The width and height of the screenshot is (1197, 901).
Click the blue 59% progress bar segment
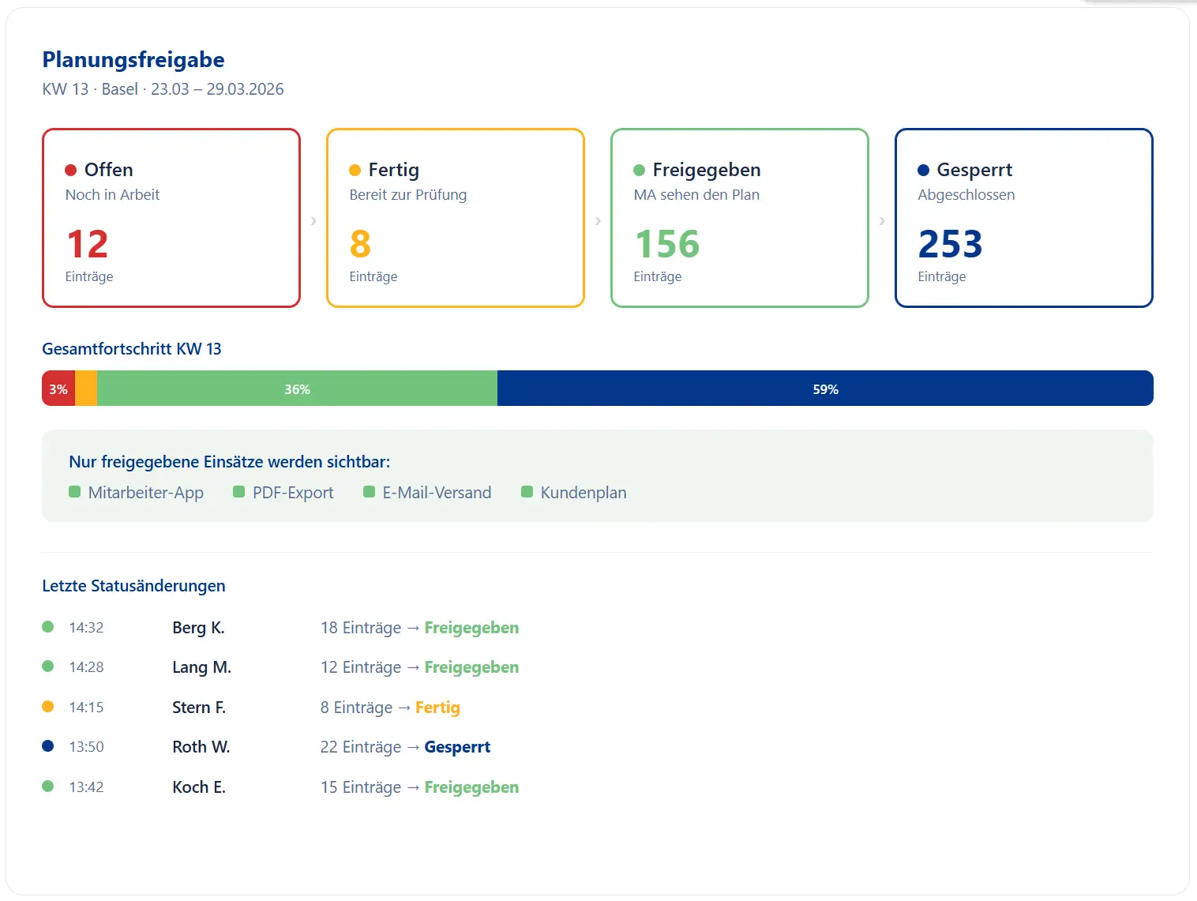[x=825, y=389]
